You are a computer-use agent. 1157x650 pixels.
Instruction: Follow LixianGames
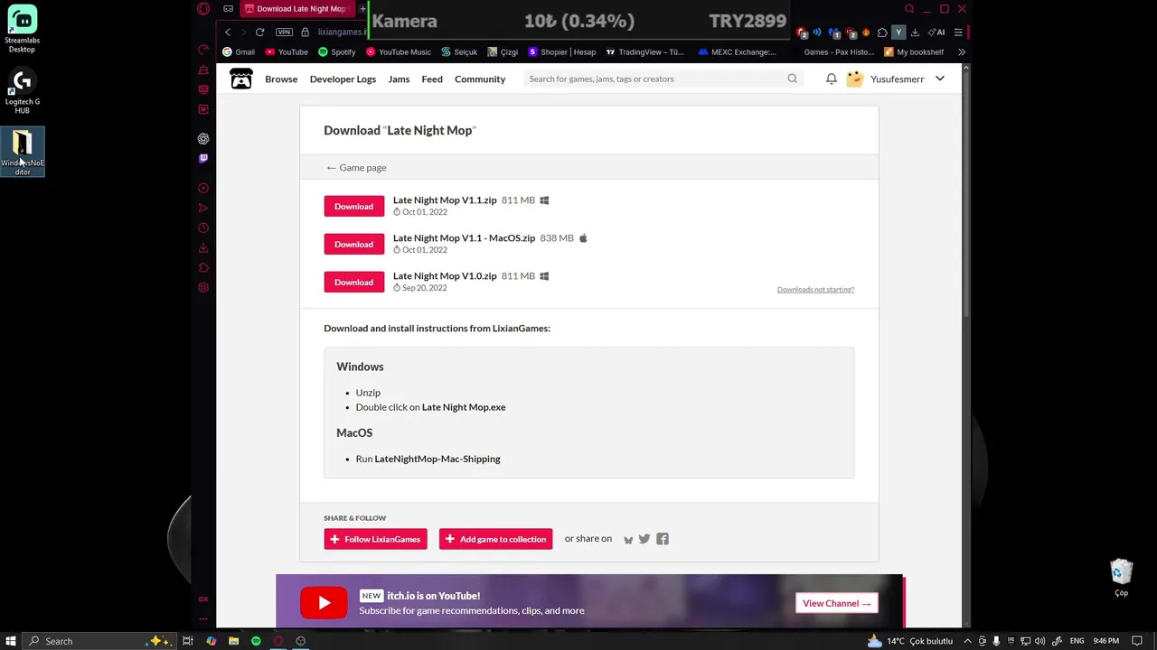click(x=375, y=539)
